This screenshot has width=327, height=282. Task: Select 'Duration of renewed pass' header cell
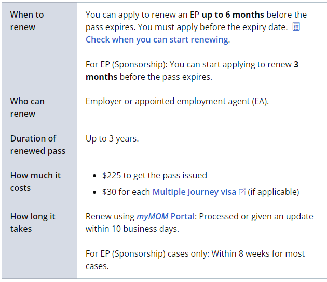click(x=37, y=145)
